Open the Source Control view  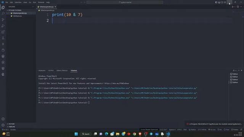[x=3, y=19]
